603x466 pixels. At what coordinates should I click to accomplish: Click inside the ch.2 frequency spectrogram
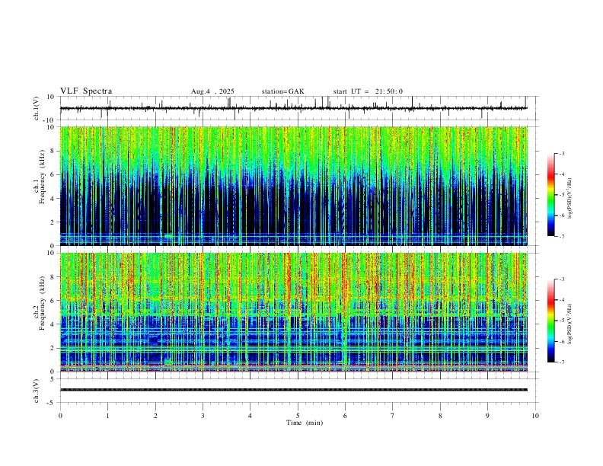(x=293, y=312)
